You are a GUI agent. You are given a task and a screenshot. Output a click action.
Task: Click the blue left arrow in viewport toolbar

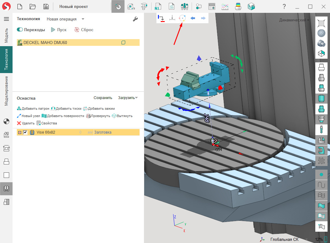coord(193,18)
